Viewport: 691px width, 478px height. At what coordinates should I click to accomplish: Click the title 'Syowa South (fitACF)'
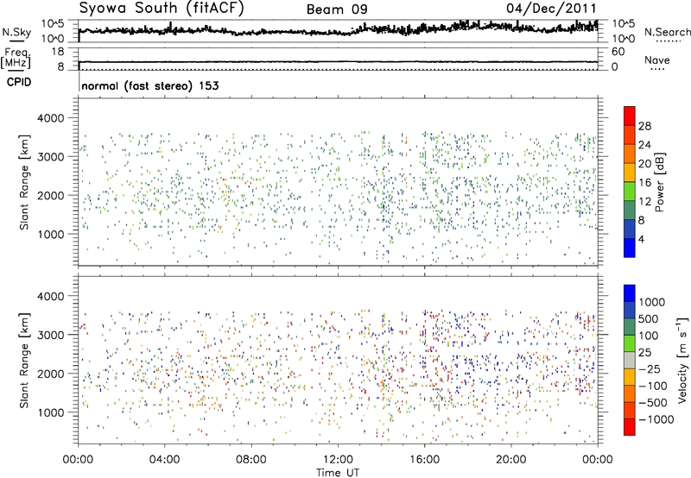[162, 9]
